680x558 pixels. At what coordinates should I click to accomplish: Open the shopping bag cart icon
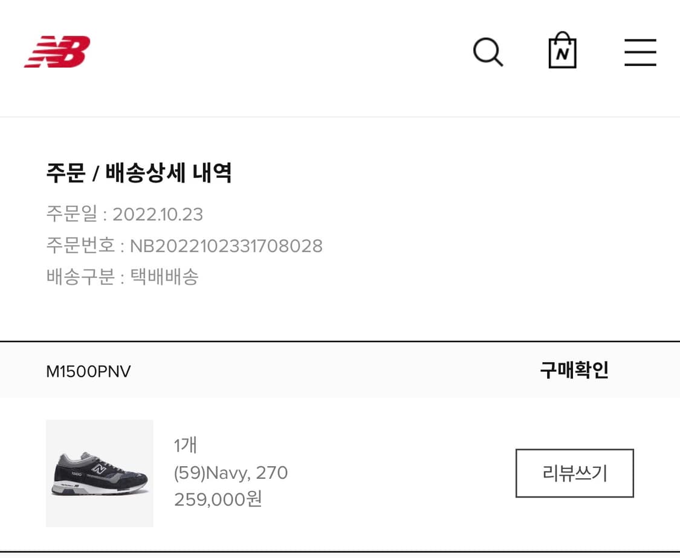pos(562,52)
